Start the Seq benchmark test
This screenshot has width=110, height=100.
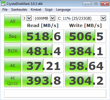pyautogui.click(x=13, y=36)
